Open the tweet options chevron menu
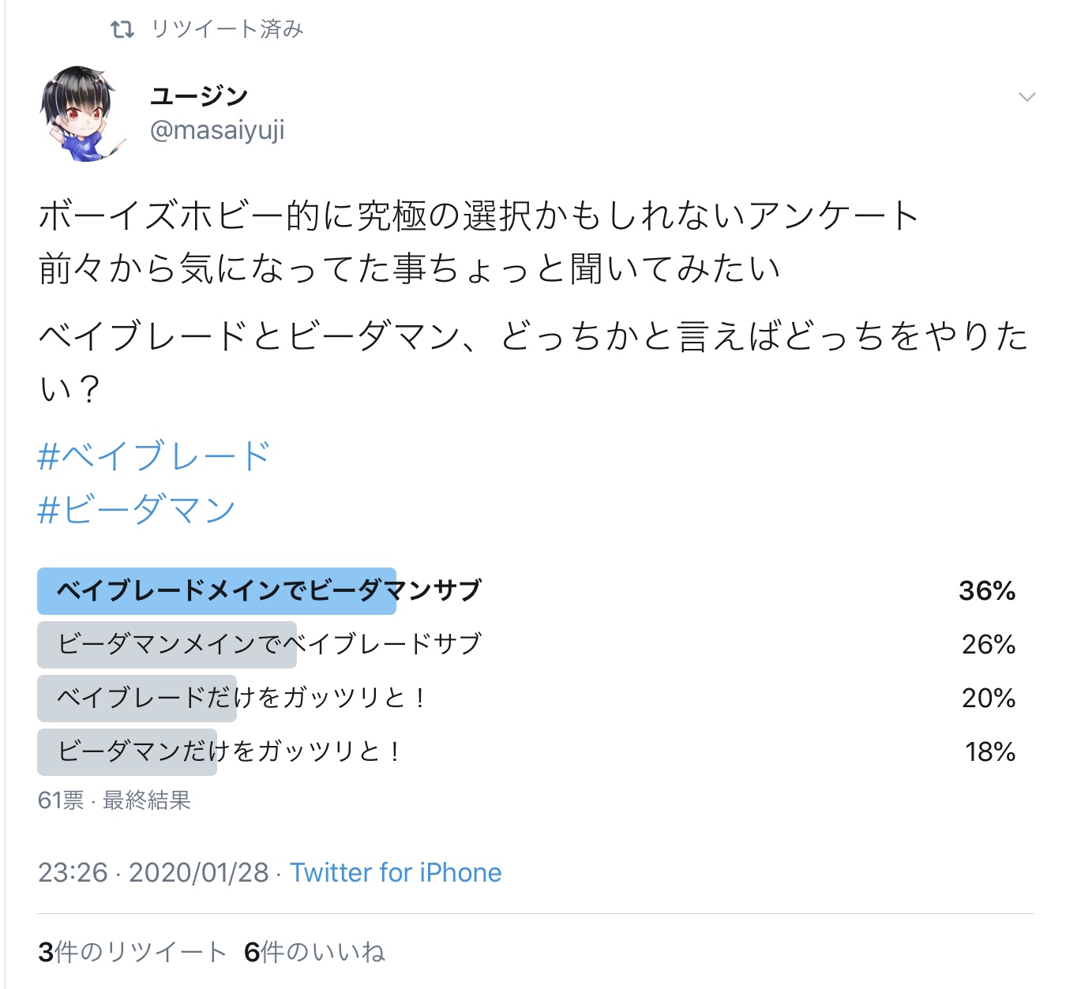1066x989 pixels. click(x=1027, y=97)
